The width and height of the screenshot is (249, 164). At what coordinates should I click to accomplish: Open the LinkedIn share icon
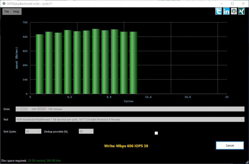226,11
